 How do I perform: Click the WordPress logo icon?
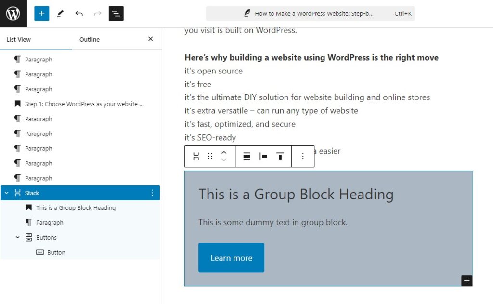pos(13,13)
